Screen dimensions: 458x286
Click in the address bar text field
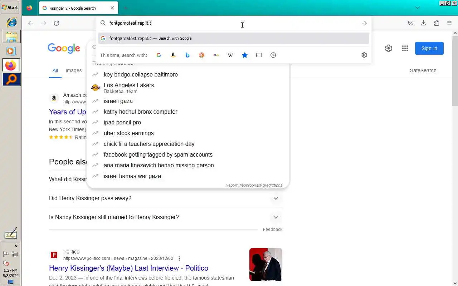tap(233, 23)
